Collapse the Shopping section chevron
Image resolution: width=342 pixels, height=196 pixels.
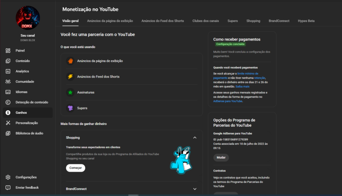pos(195,137)
